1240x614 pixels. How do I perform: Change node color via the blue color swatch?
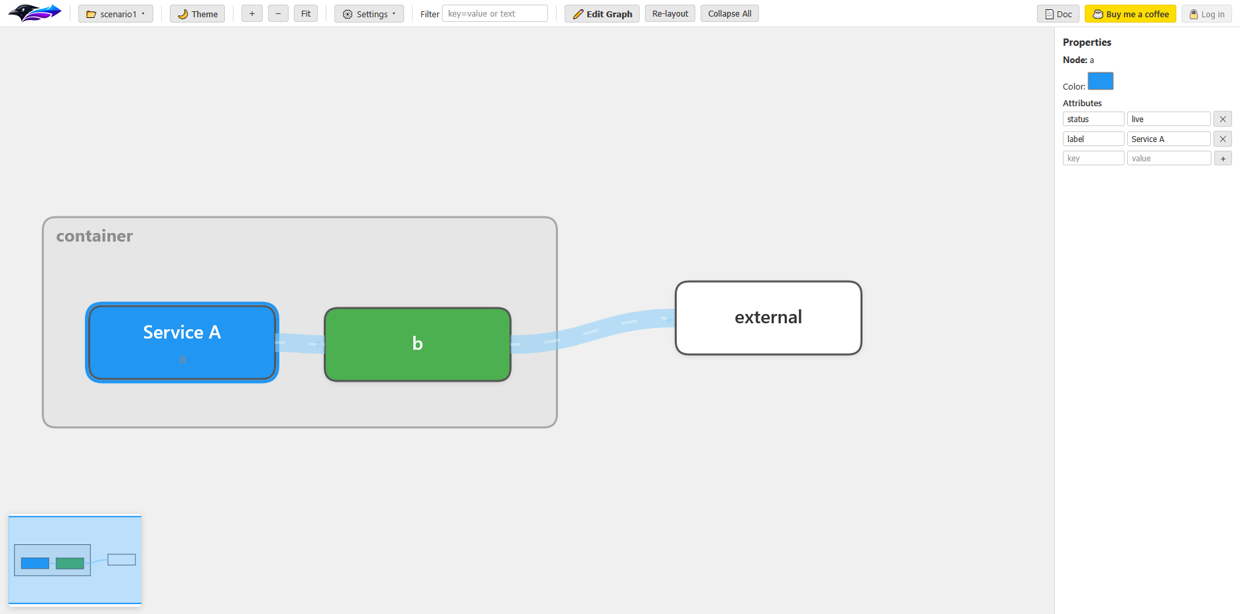click(x=1101, y=81)
